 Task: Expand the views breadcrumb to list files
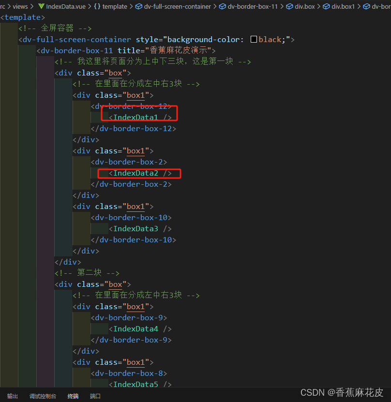pyautogui.click(x=20, y=6)
